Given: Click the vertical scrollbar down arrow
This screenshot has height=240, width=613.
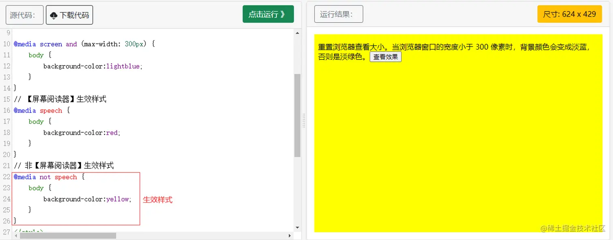Looking at the screenshot, I should (x=298, y=228).
